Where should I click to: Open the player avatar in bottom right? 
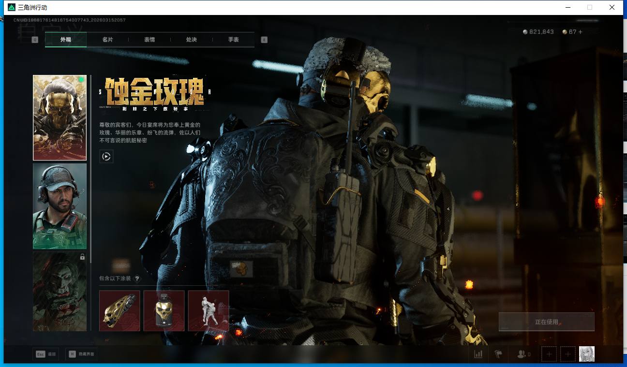(x=587, y=354)
